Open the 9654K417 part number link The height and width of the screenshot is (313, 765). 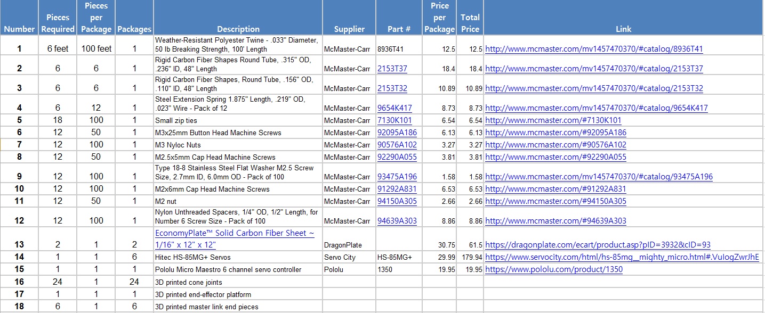tap(394, 108)
